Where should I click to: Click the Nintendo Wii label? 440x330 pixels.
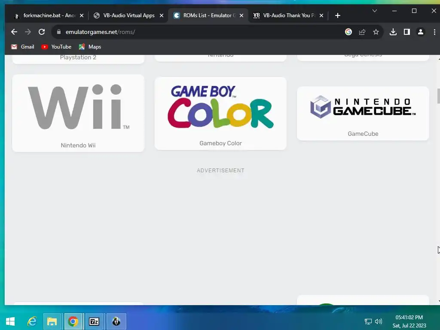click(x=78, y=145)
